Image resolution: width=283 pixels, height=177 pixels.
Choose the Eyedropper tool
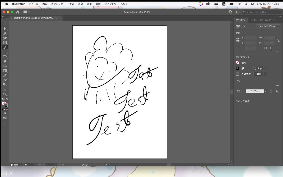[5, 75]
